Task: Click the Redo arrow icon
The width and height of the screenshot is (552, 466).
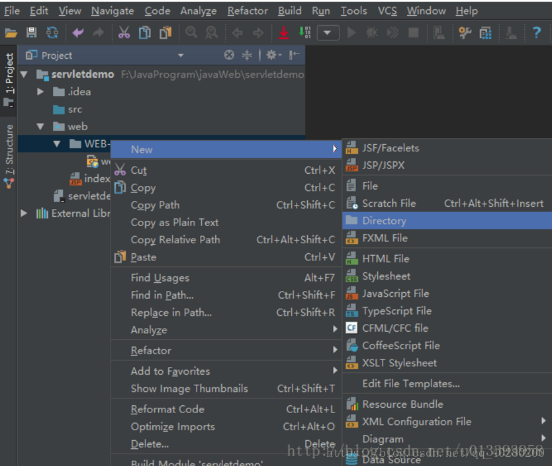Action: pyautogui.click(x=98, y=33)
